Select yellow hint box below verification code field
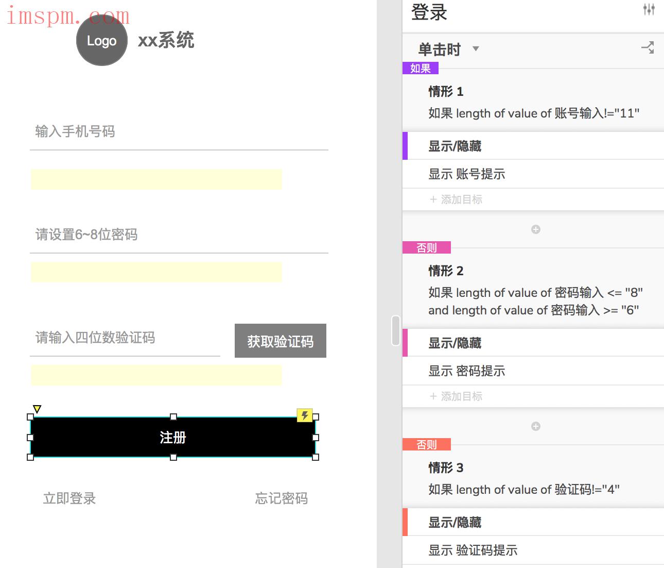 point(156,375)
